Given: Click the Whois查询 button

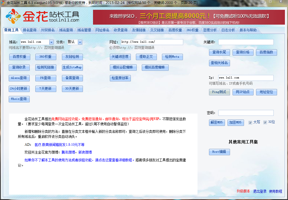Looking at the screenshot, I should pyautogui.click(x=19, y=99).
